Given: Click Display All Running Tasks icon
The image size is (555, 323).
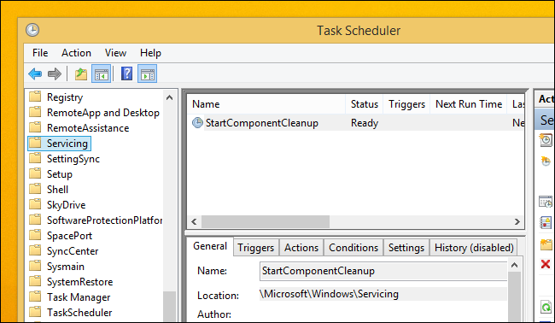Looking at the screenshot, I should point(546,202).
